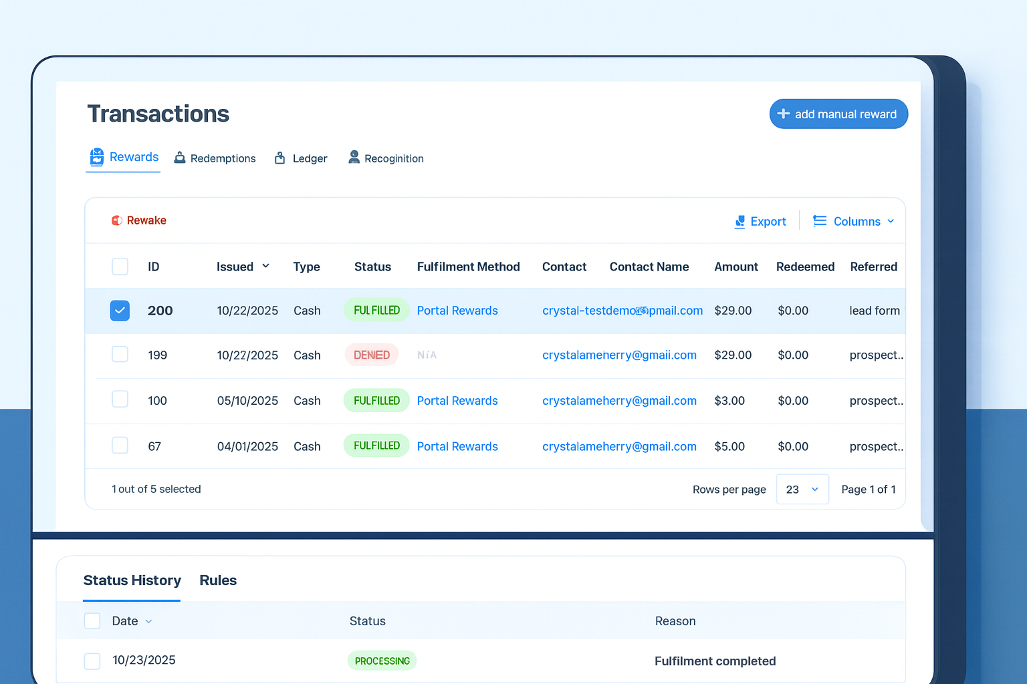Viewport: 1027px width, 684px height.
Task: Open the Status History tab
Action: click(x=132, y=580)
